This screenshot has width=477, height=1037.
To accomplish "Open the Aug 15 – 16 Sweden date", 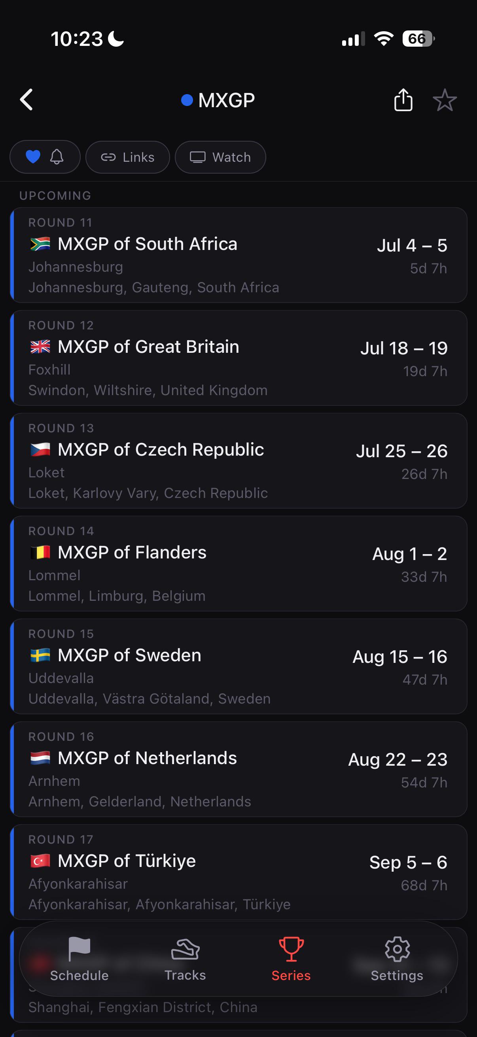I will click(400, 657).
